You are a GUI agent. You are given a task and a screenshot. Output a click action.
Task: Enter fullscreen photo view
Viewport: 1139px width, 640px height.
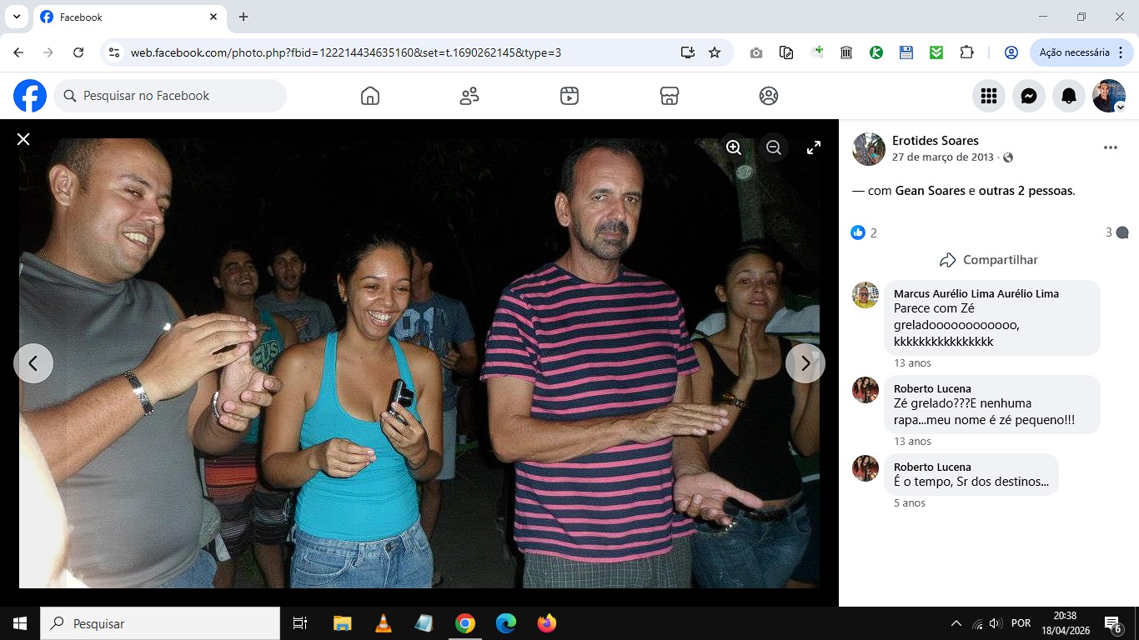814,147
